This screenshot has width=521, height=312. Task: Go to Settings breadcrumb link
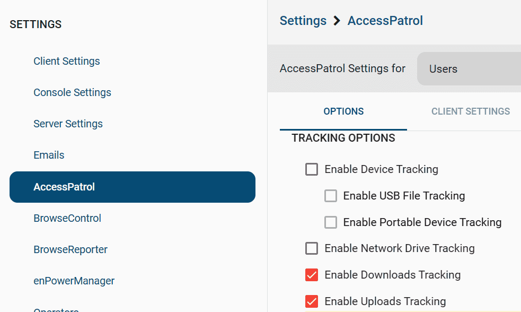coord(303,21)
